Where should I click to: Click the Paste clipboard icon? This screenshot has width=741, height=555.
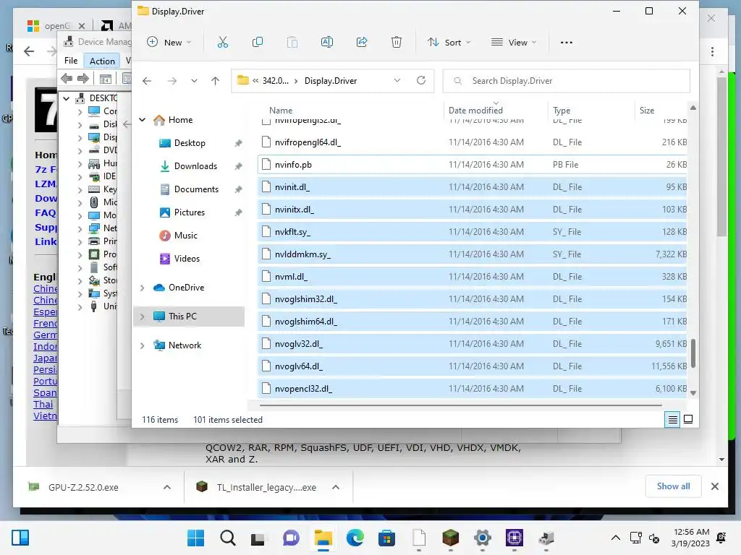pos(292,43)
